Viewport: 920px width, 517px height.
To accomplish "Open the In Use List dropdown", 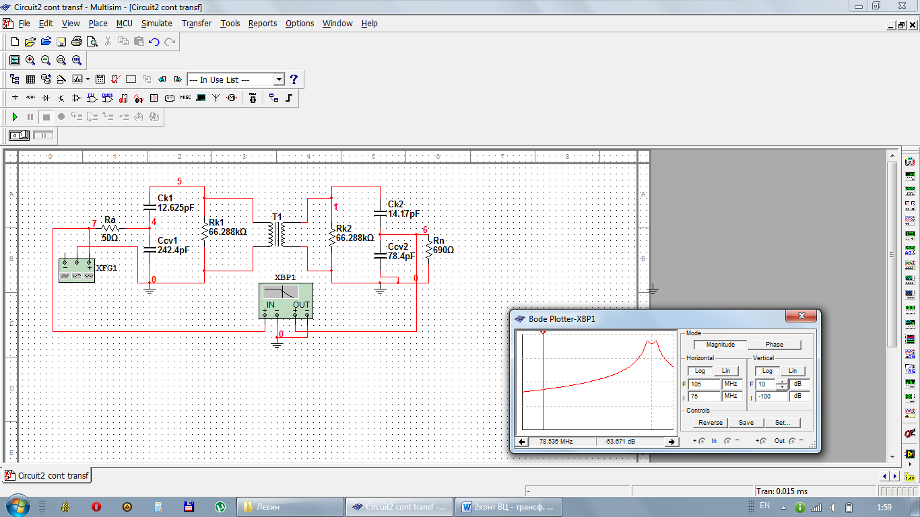I will pos(279,79).
